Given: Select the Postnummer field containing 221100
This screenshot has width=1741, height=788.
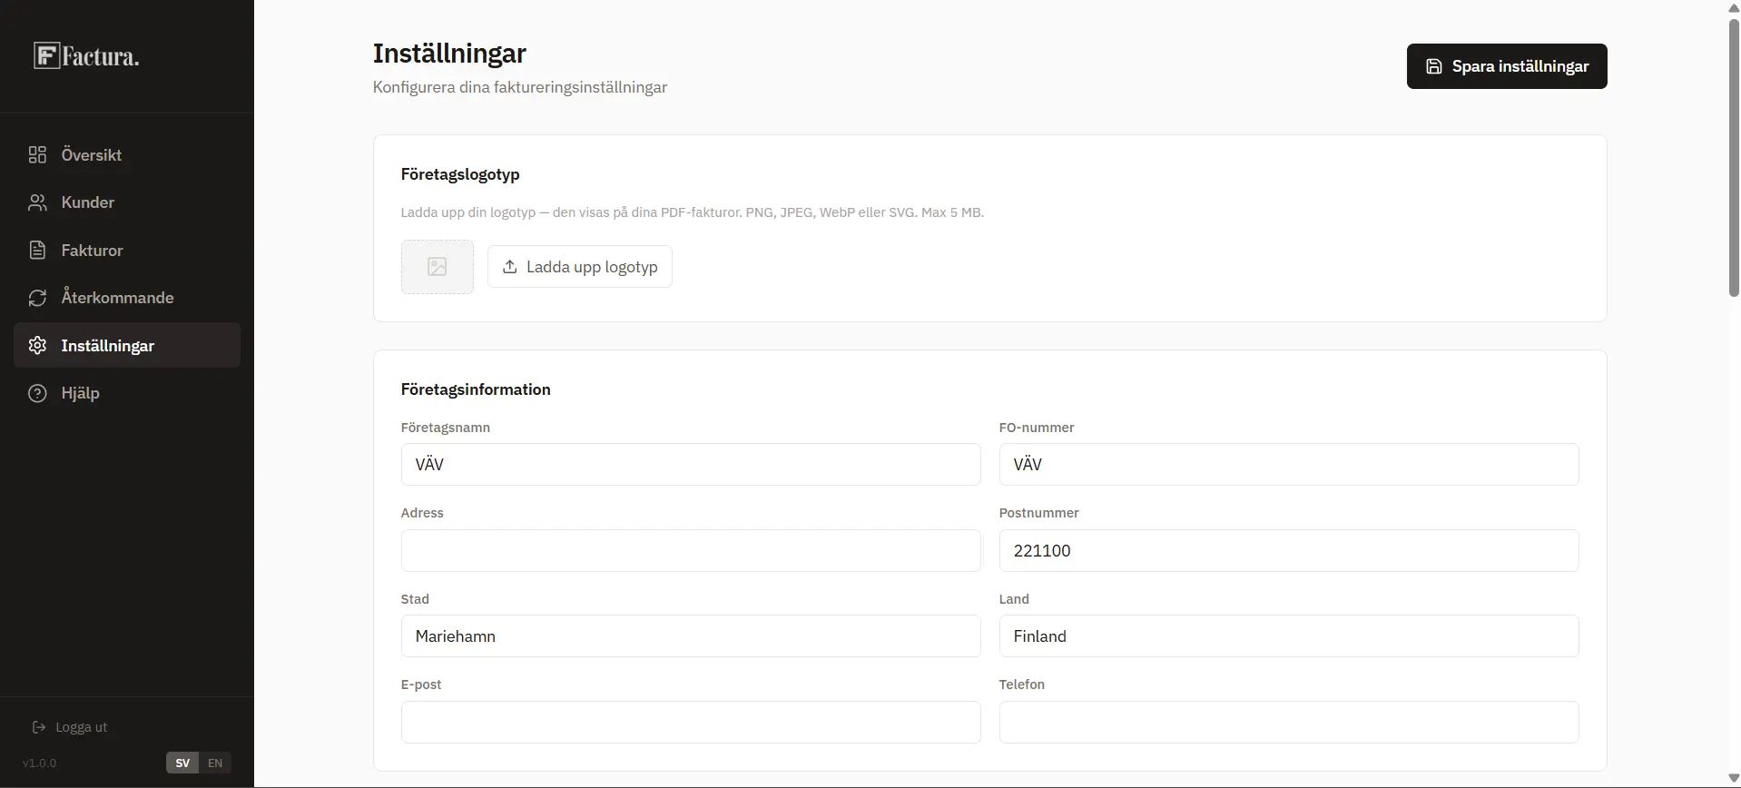Looking at the screenshot, I should tap(1288, 551).
